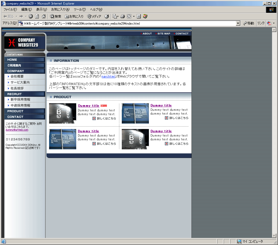Click the address bar URL field
The image size is (278, 245).
coord(127,24)
